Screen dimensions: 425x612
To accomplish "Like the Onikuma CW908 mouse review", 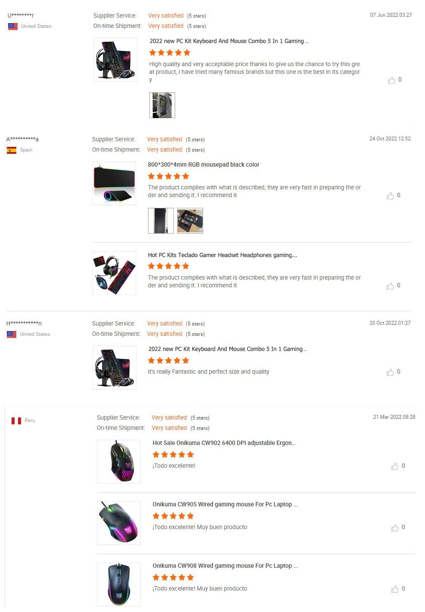I will (x=395, y=589).
